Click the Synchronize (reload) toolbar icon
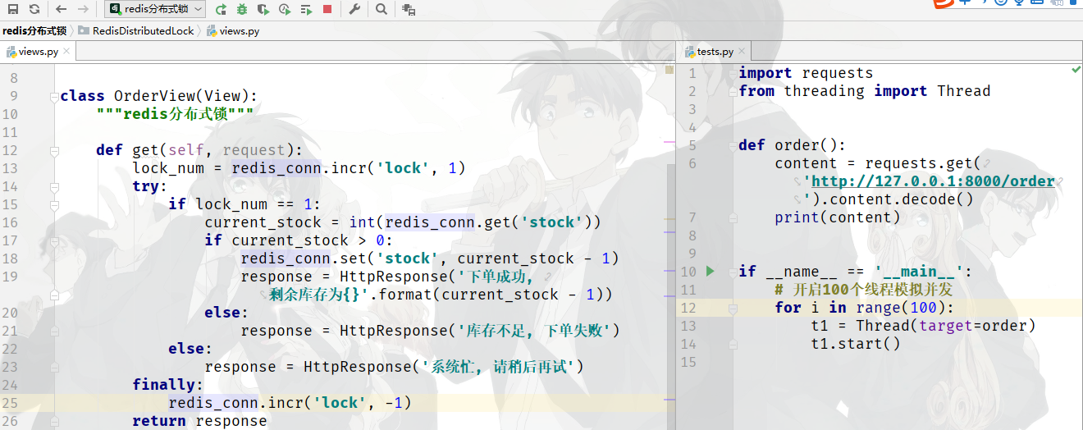This screenshot has height=430, width=1083. (34, 9)
